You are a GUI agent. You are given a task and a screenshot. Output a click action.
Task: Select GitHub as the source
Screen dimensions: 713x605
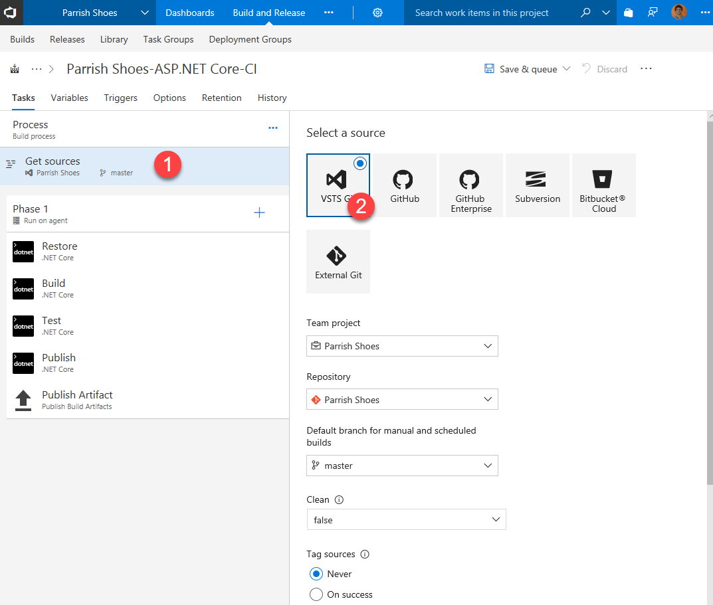404,185
